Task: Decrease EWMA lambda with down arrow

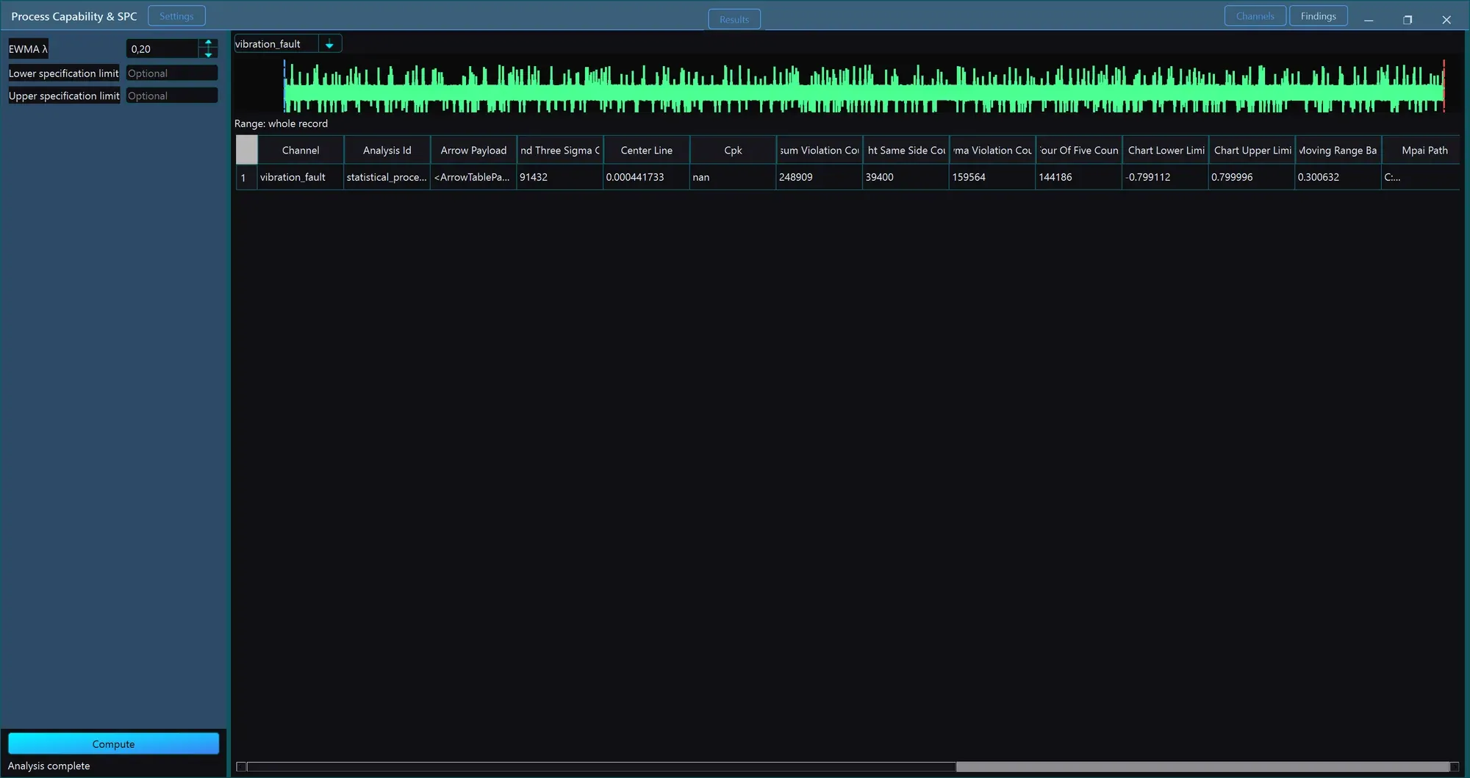Action: pos(208,54)
